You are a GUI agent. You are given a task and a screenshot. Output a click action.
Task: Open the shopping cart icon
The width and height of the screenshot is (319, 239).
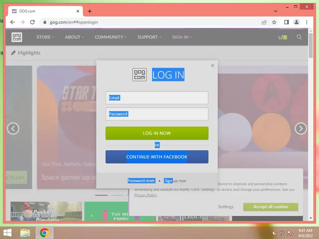coord(283,37)
